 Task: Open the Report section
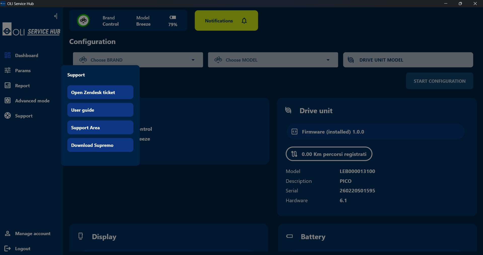pyautogui.click(x=22, y=86)
